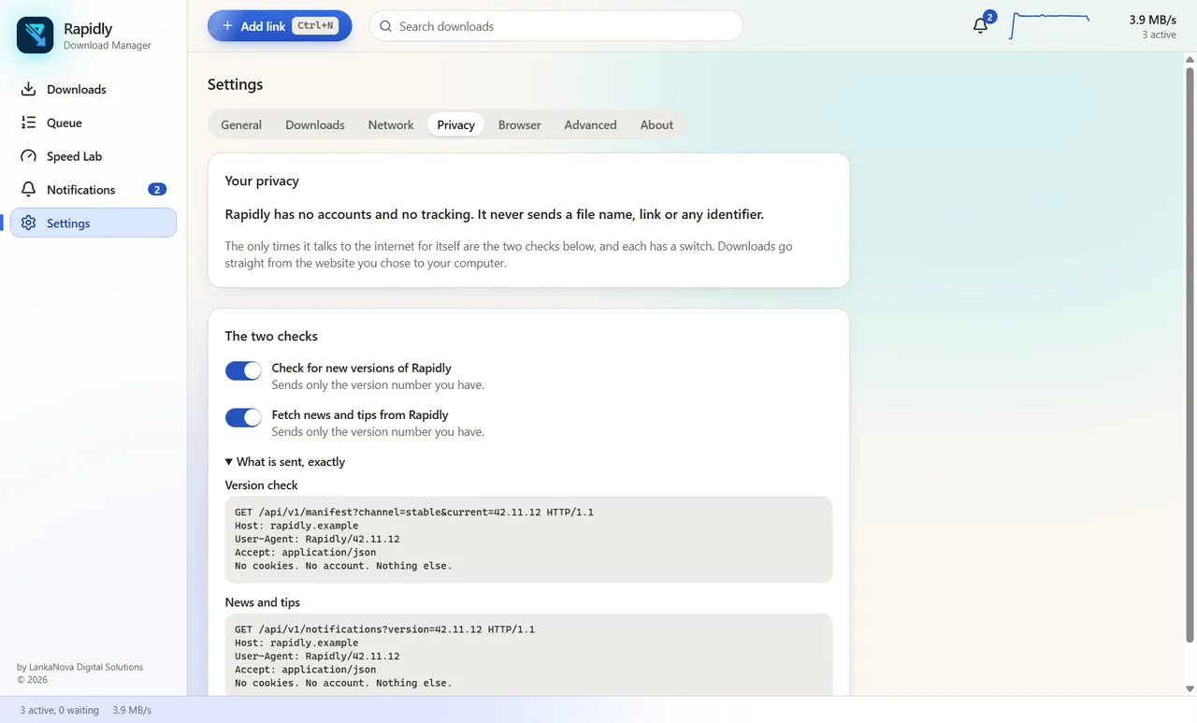Image resolution: width=1197 pixels, height=723 pixels.
Task: Open Downloads via its sidebar arrow icon
Action: [29, 90]
